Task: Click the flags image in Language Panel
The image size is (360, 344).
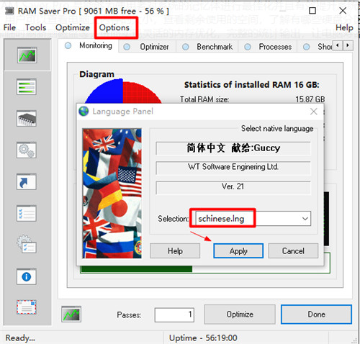Action: pyautogui.click(x=112, y=194)
